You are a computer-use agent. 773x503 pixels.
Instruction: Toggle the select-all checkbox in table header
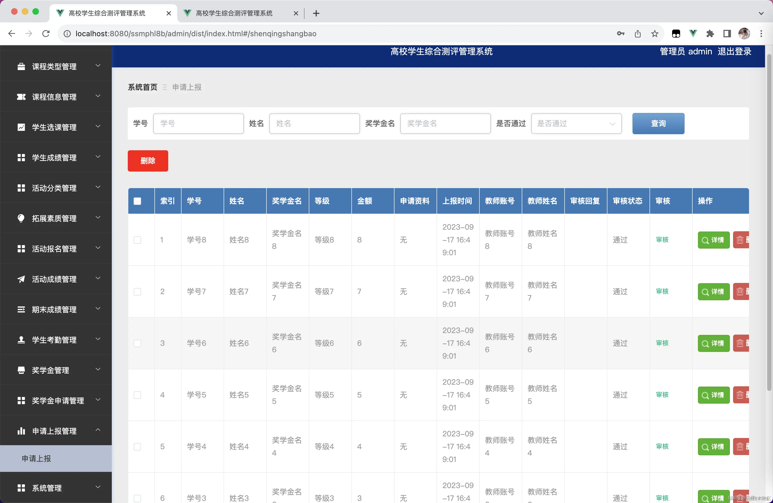click(x=137, y=201)
